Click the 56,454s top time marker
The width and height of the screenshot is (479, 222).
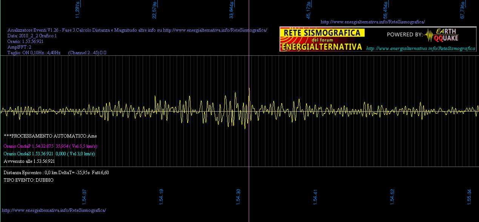tap(385, 10)
